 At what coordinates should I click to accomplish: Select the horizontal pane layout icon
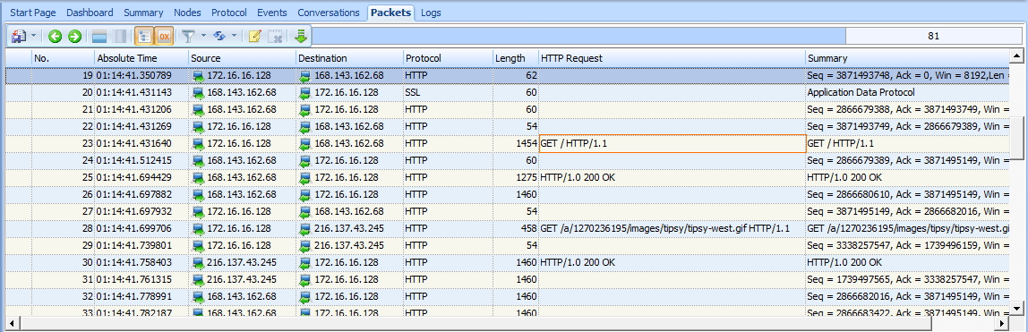tap(99, 37)
